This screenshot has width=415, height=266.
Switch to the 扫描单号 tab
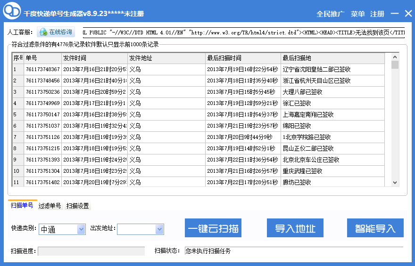tap(22, 205)
